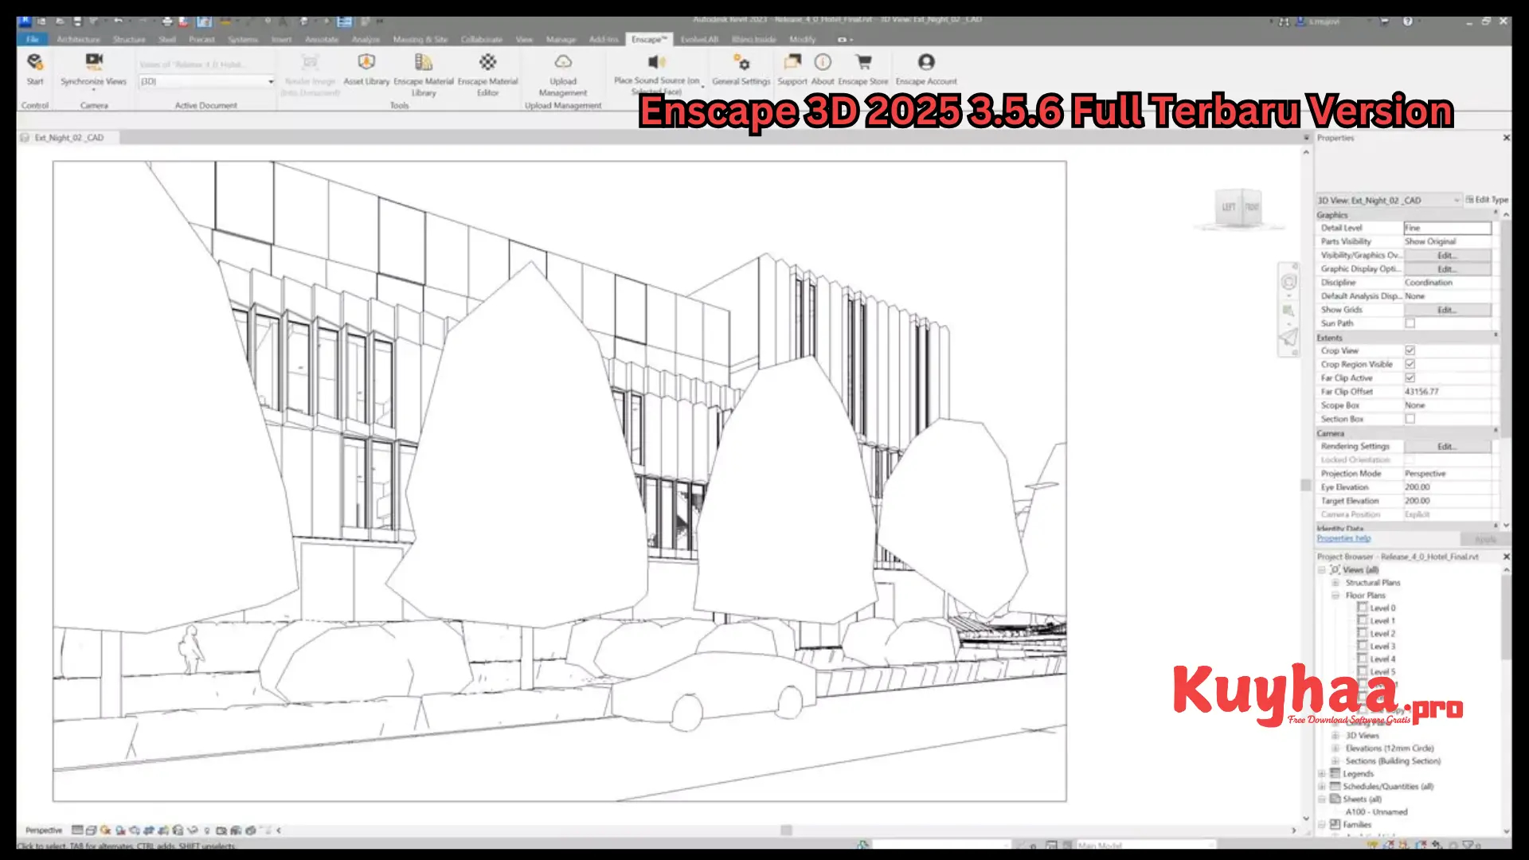This screenshot has width=1529, height=860.
Task: Open Upload Management cloud icon
Action: (563, 62)
